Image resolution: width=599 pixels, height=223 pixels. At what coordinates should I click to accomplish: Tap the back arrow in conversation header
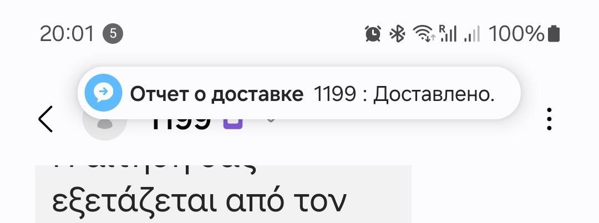click(46, 119)
